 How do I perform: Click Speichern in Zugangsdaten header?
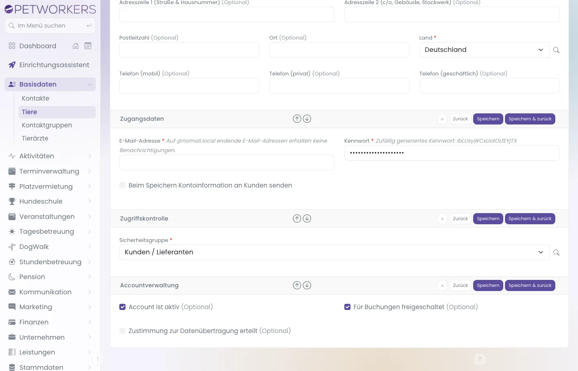tap(488, 119)
